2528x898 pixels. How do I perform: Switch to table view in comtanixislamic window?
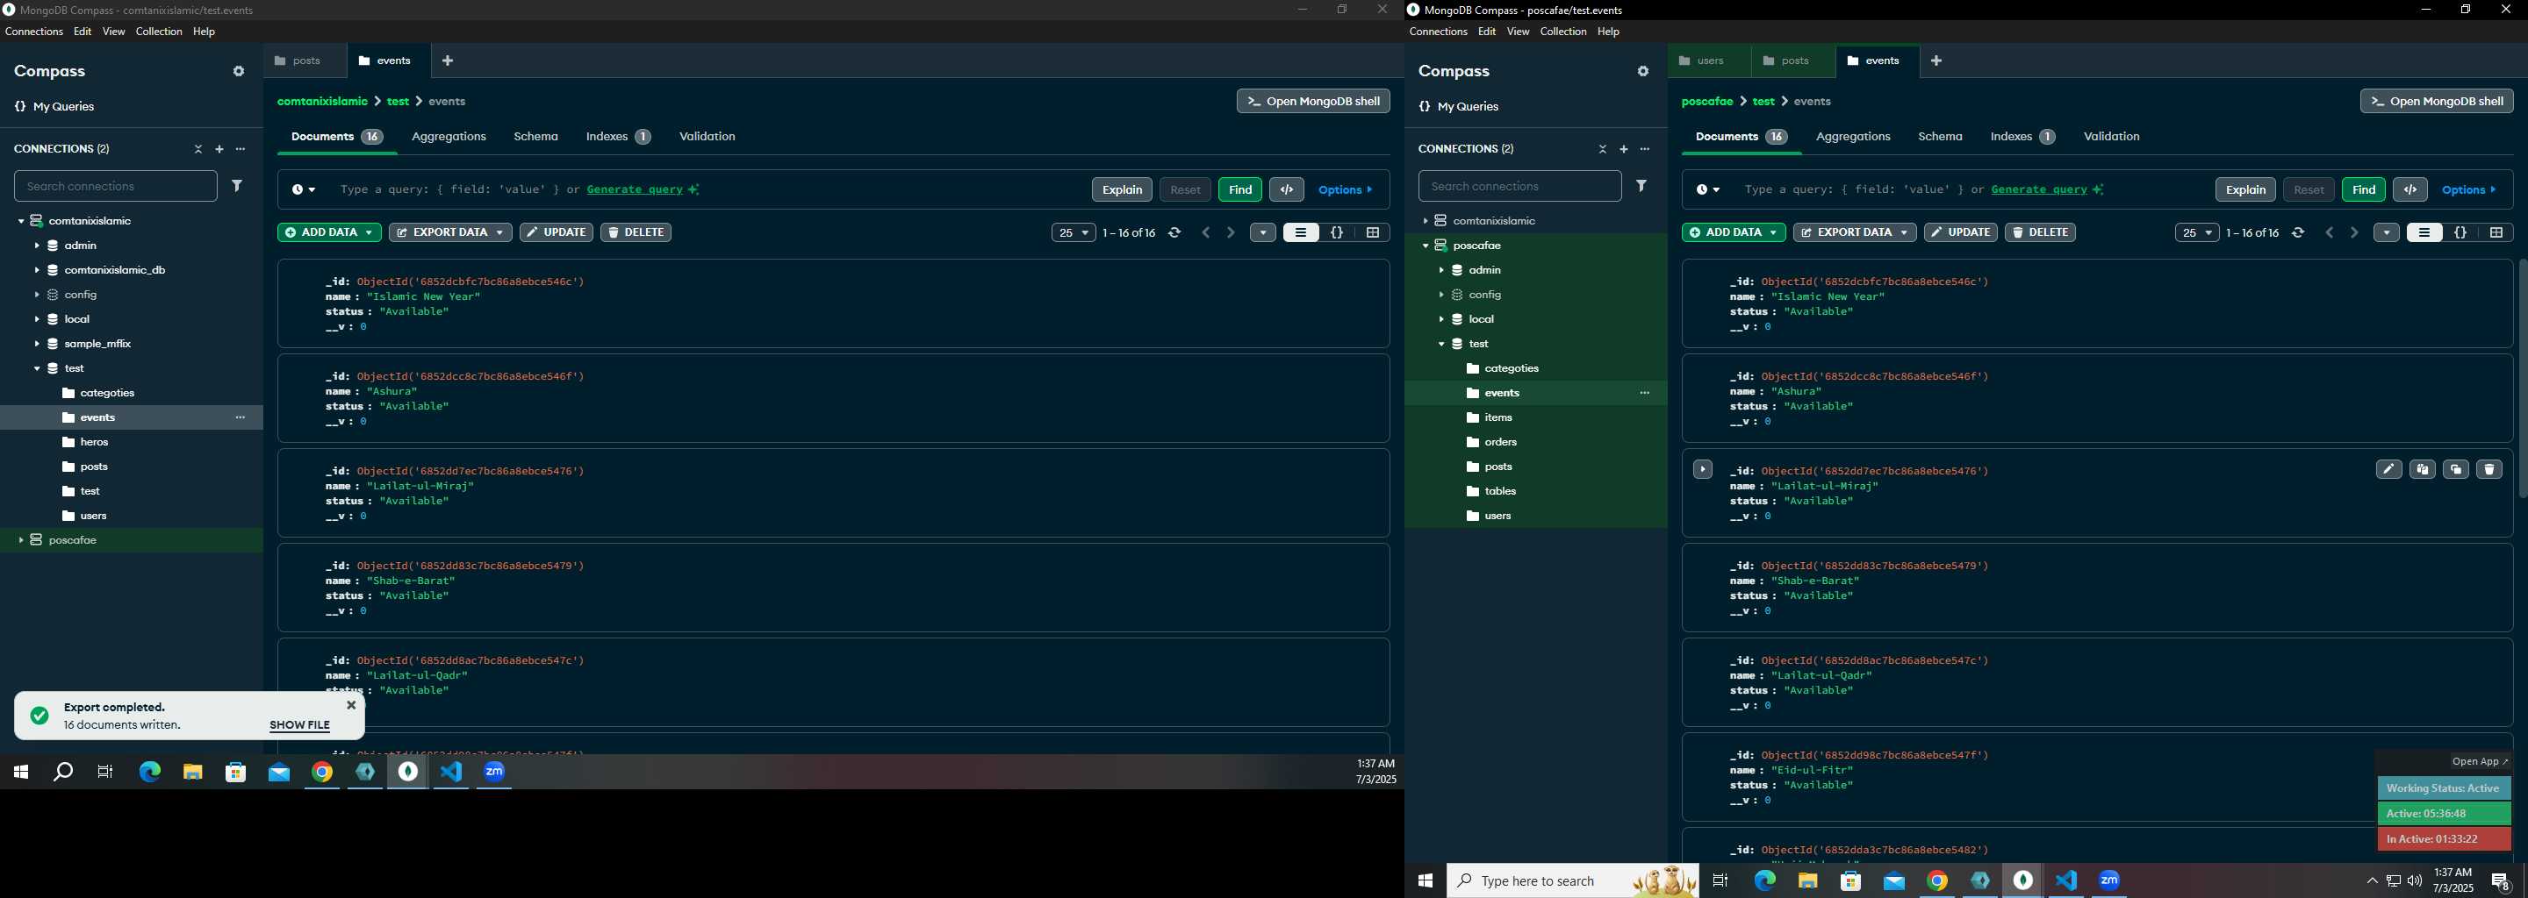1372,232
